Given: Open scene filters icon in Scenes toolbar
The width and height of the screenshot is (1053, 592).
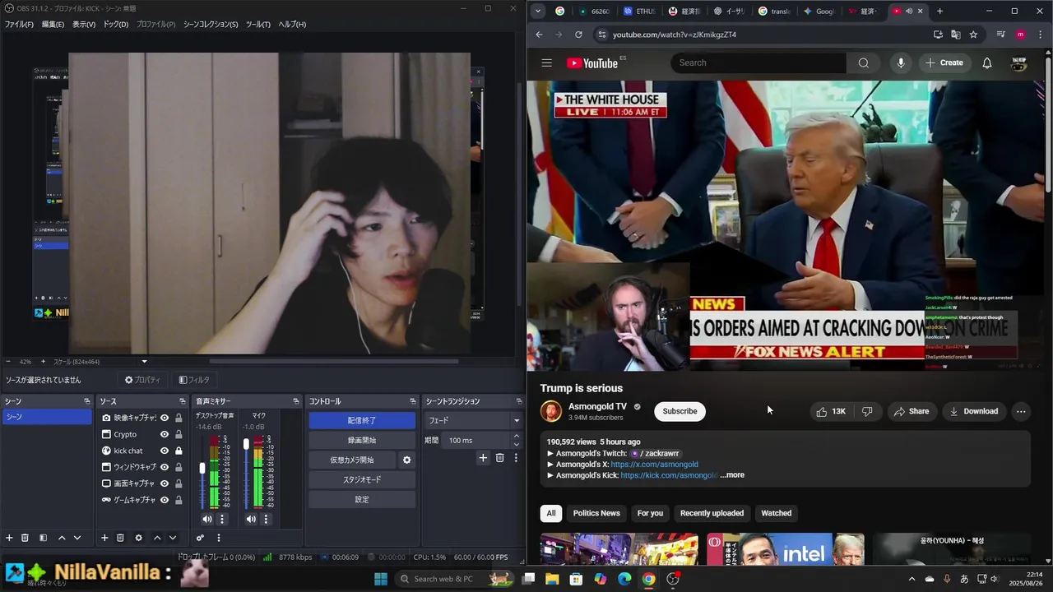Looking at the screenshot, I should click(43, 538).
